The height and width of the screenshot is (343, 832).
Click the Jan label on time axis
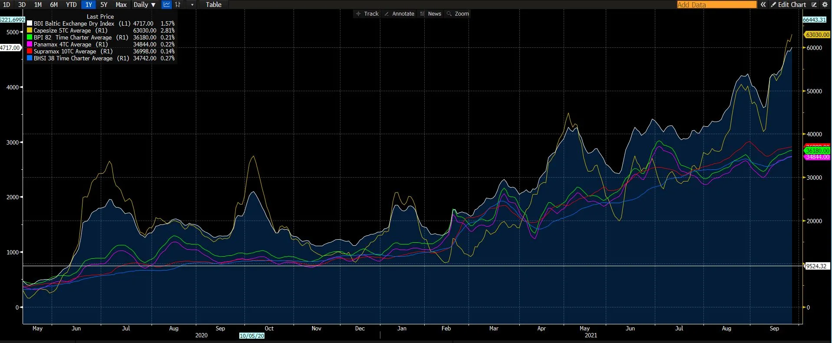(402, 328)
